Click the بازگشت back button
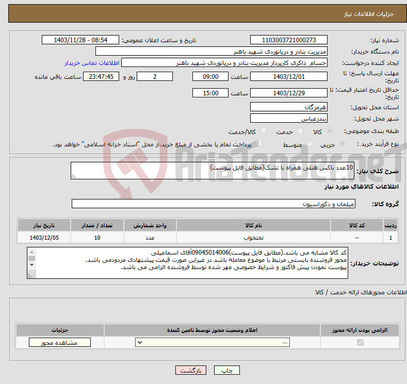The image size is (407, 384). [190, 371]
